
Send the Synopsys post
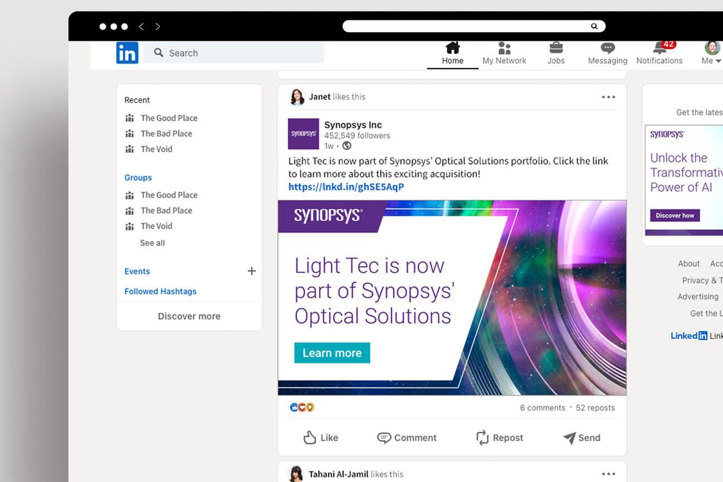click(x=581, y=437)
